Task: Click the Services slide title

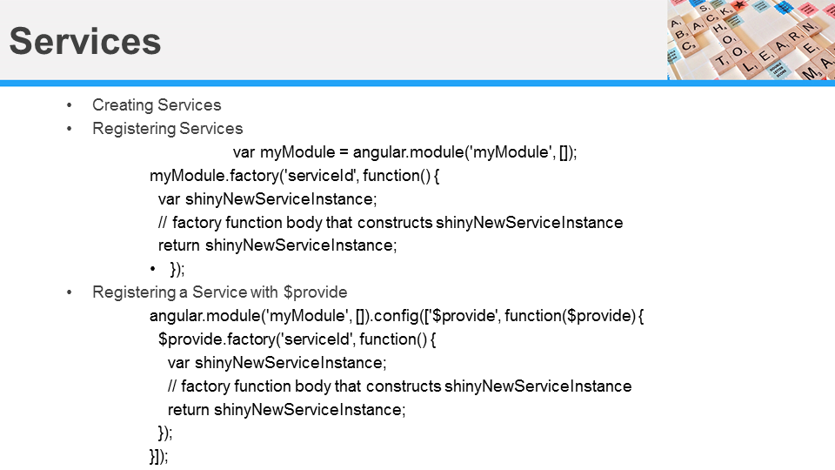Action: [85, 41]
